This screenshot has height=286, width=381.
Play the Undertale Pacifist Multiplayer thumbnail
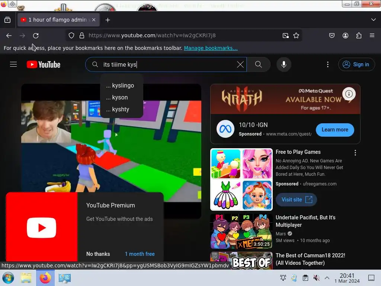(x=241, y=231)
